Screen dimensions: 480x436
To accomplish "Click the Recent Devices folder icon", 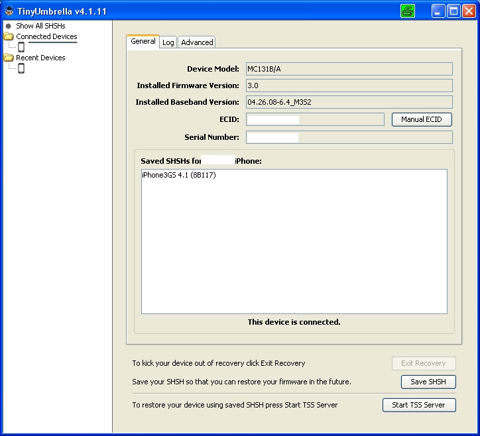I will click(x=9, y=58).
